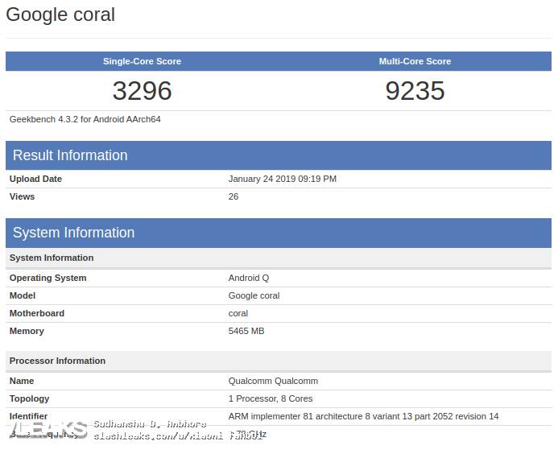This screenshot has height=454, width=558.
Task: Click the blue System Information section banner
Action: 279,233
